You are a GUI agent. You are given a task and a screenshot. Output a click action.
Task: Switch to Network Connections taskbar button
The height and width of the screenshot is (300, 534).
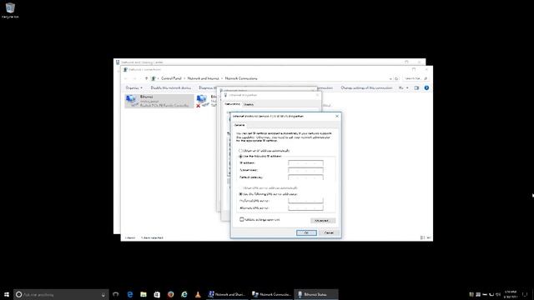[271, 294]
